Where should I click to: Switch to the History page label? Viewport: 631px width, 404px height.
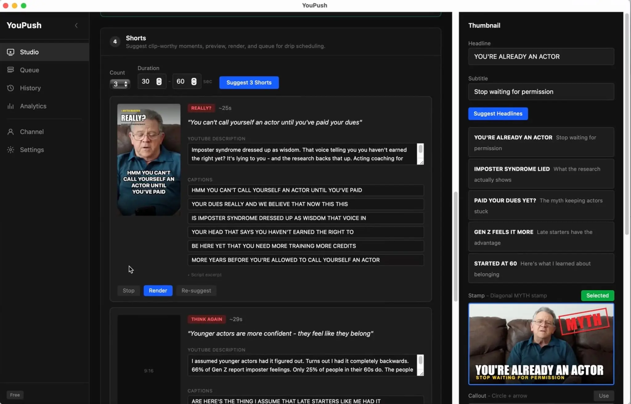coord(30,88)
